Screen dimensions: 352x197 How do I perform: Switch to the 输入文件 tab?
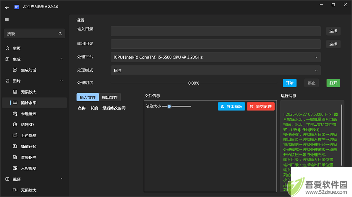[87, 97]
